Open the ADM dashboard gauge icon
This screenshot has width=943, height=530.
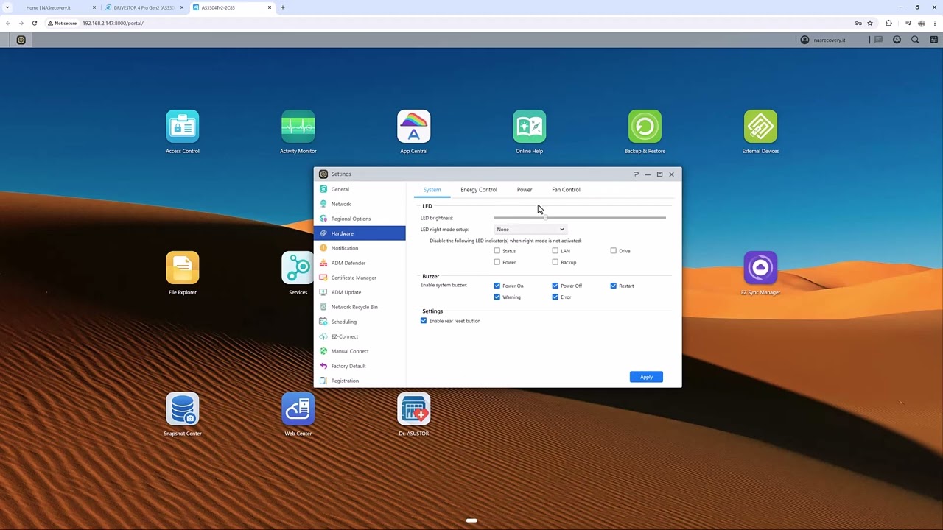897,40
